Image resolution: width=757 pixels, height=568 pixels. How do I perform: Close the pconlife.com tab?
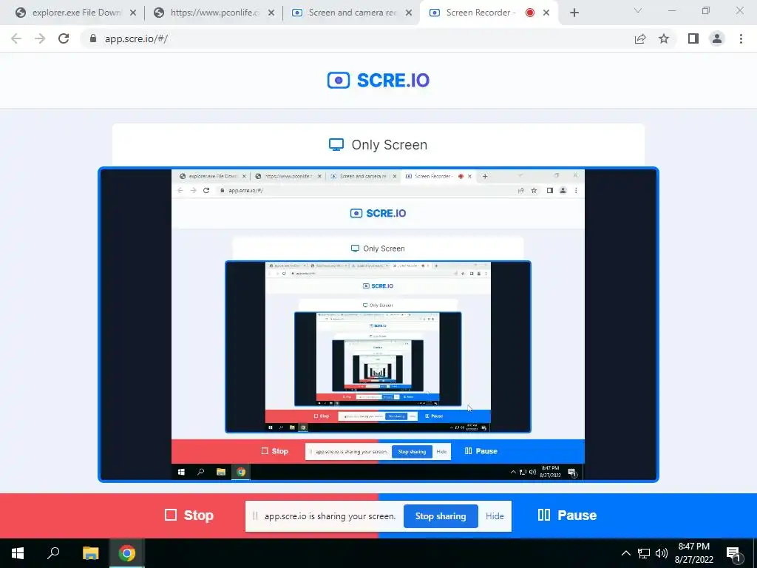tap(271, 13)
